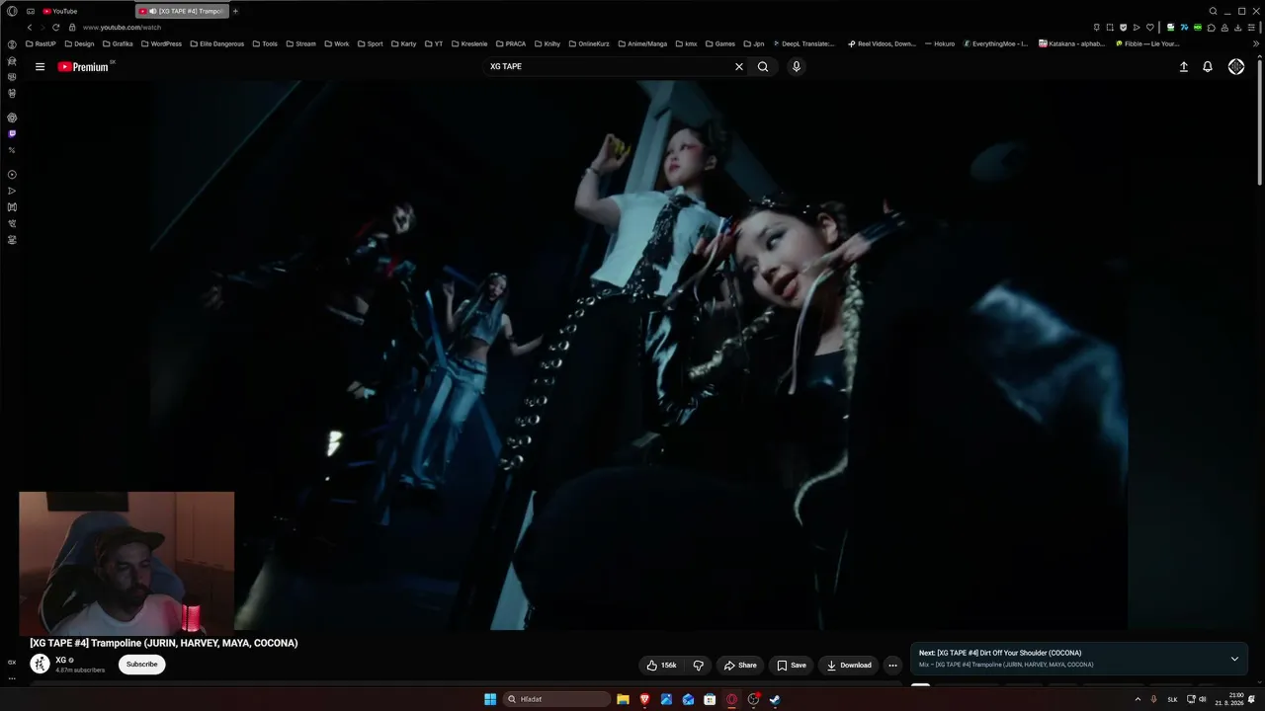Open the WordPress bookmarks folder

(x=161, y=44)
